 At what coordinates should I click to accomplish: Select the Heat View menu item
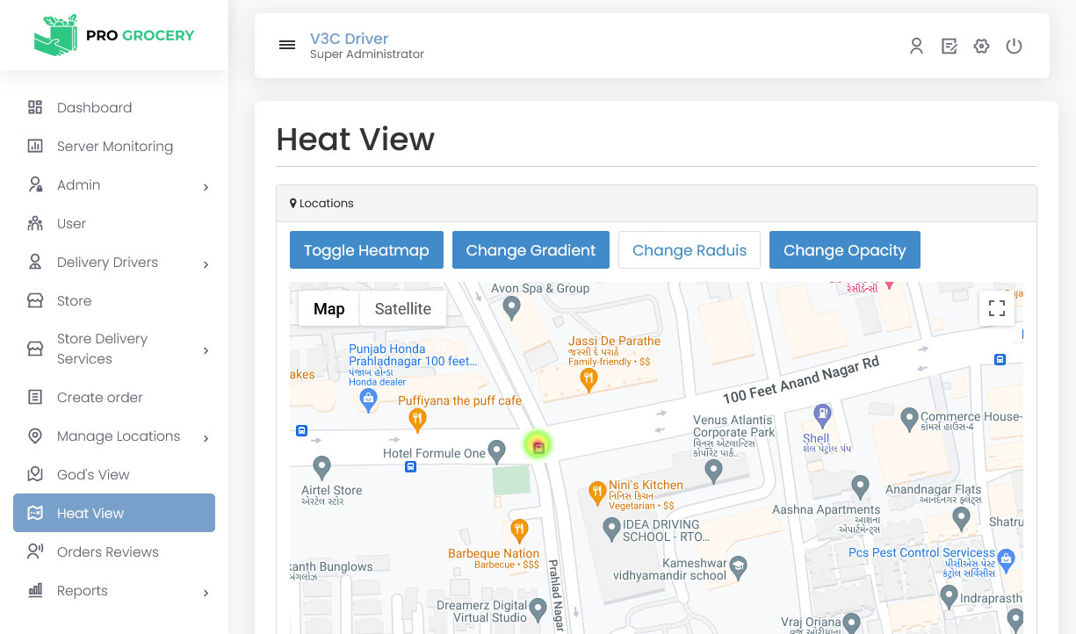[114, 513]
